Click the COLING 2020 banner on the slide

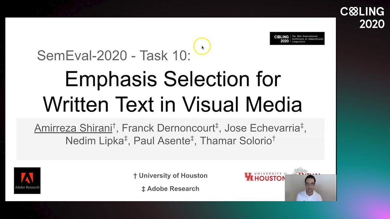[x=297, y=38]
